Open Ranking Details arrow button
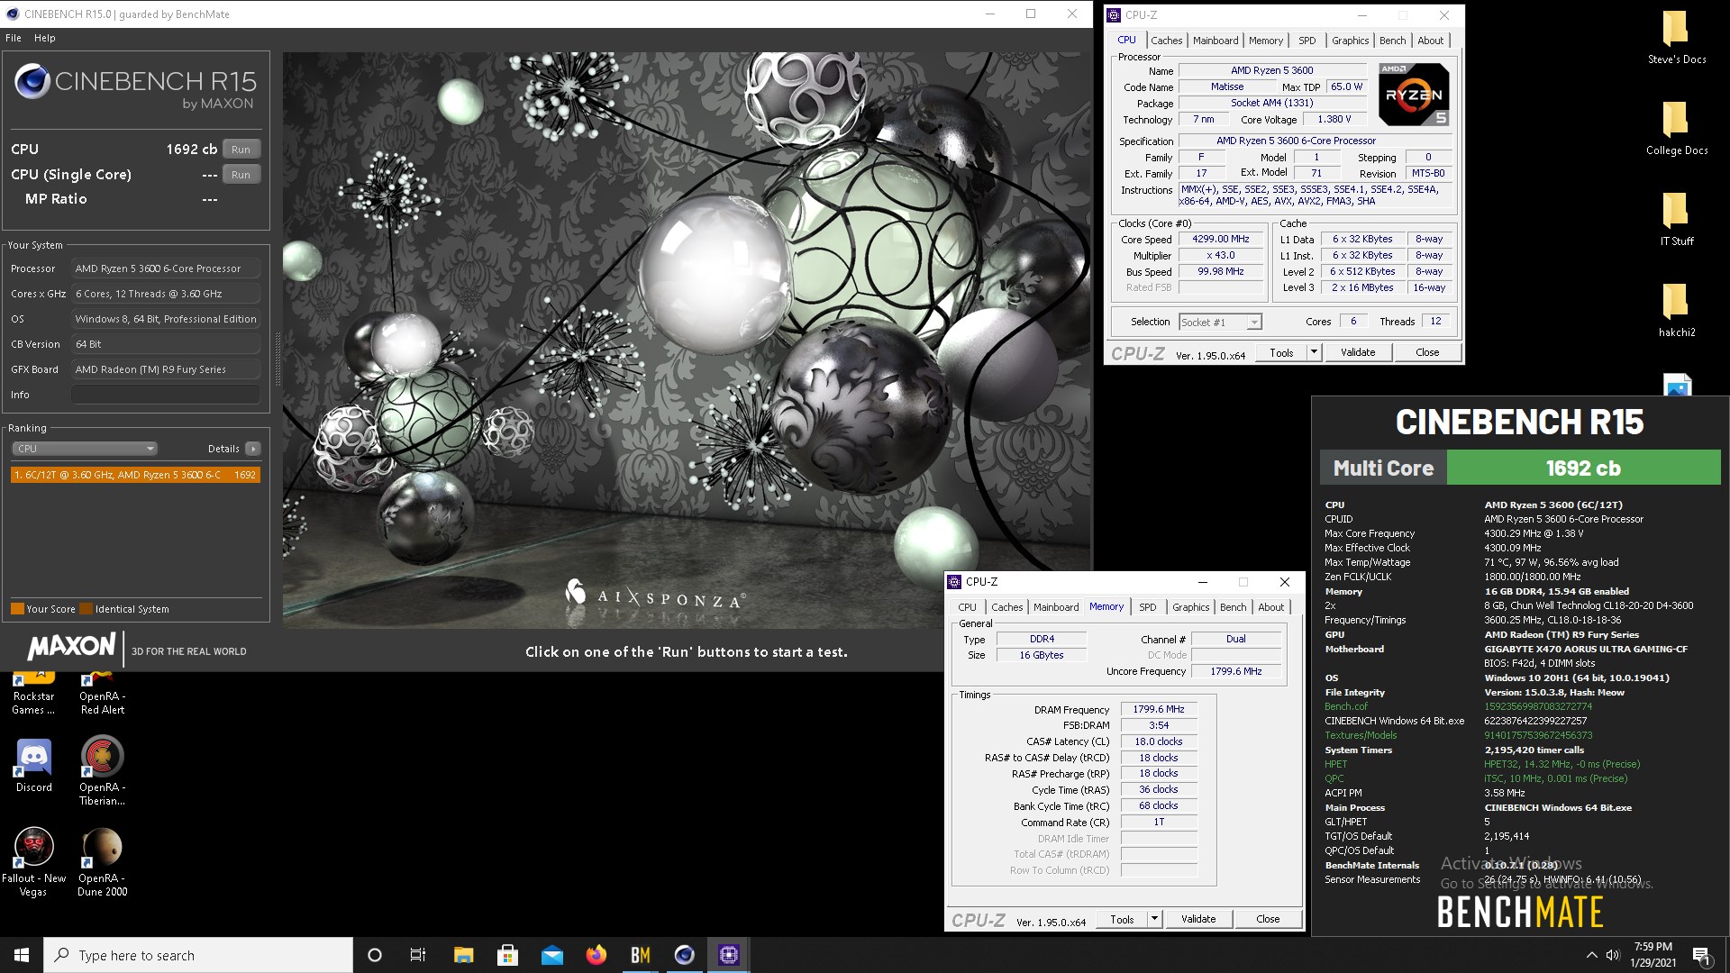This screenshot has height=973, width=1730. tap(253, 449)
